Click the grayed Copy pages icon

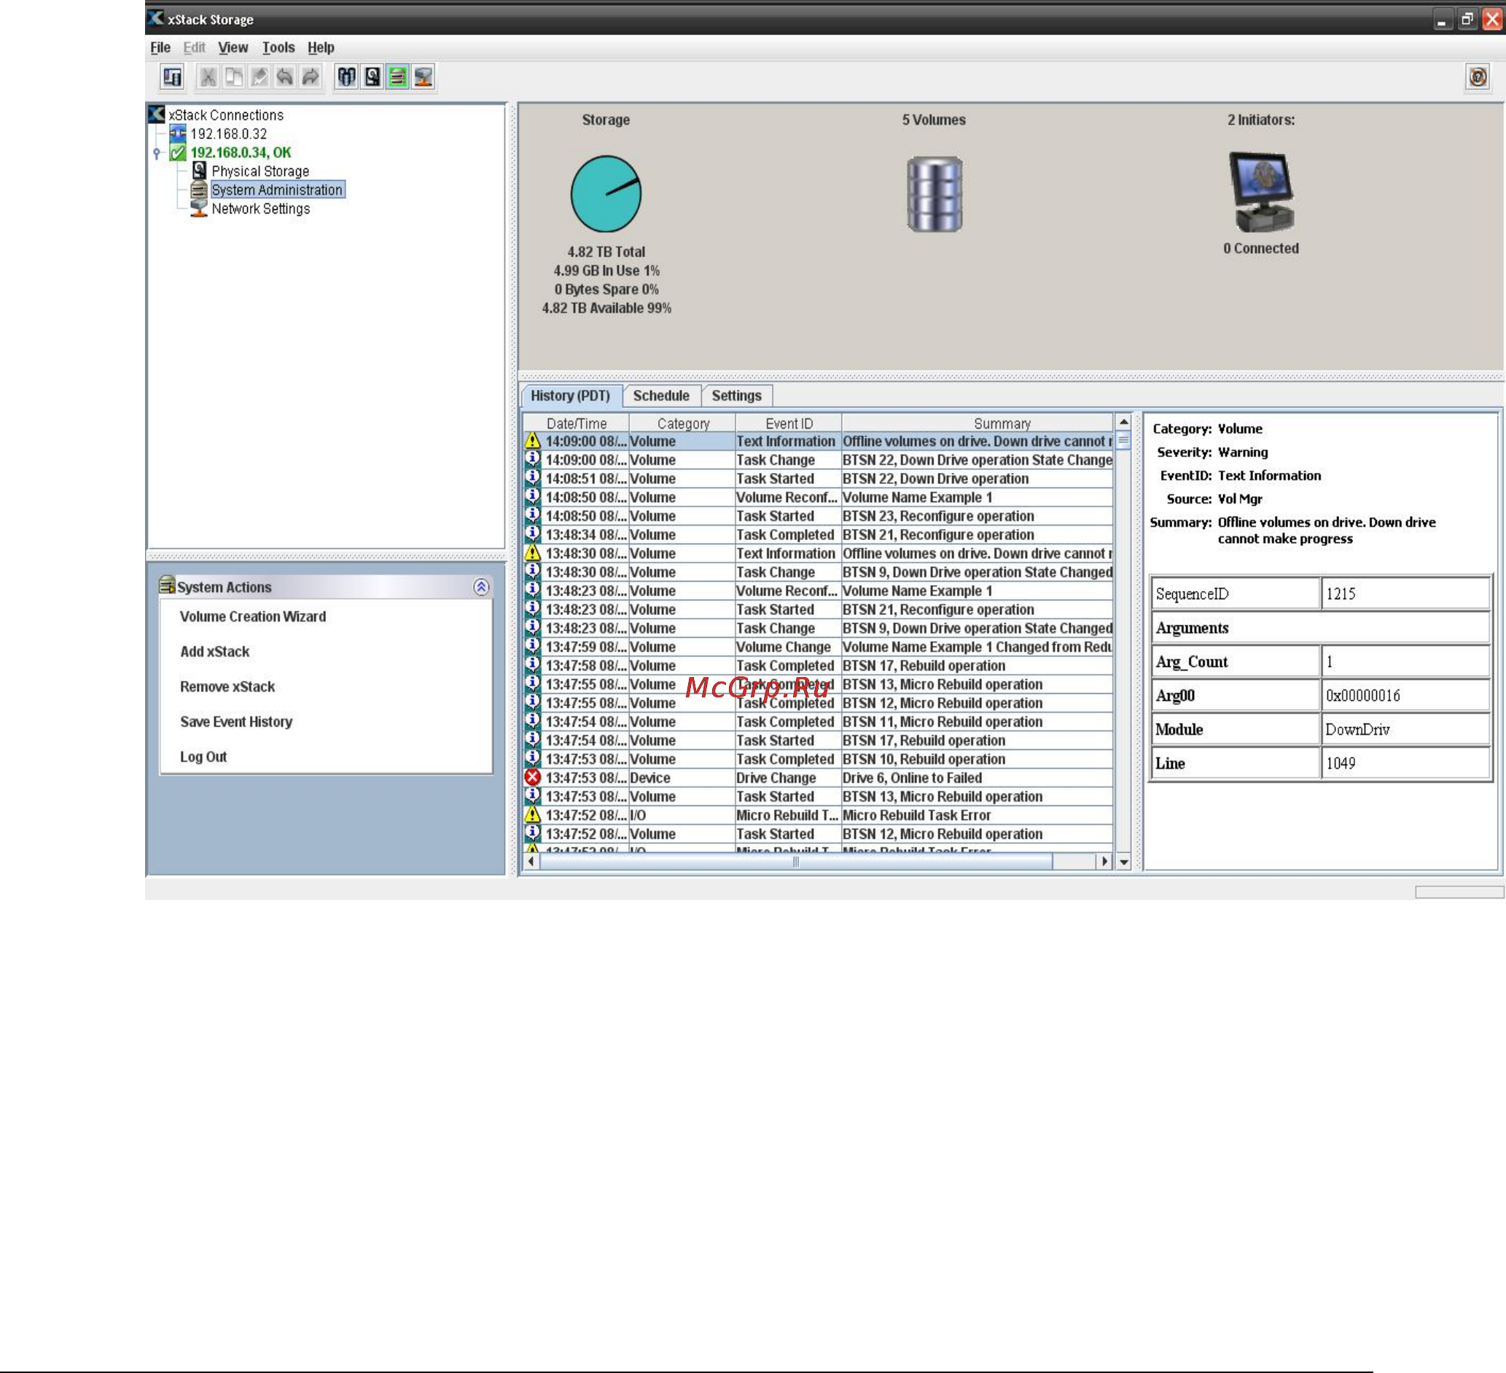234,77
